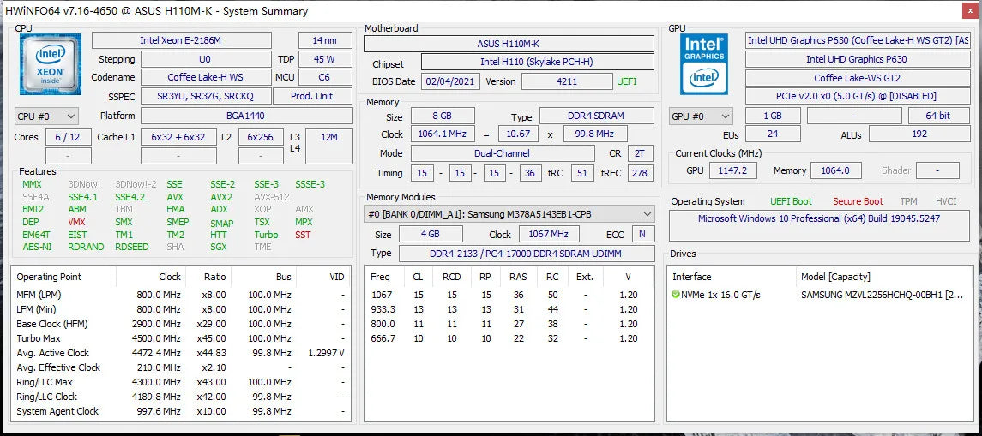Click the red Secure Boot label
The width and height of the screenshot is (982, 436).
[858, 201]
